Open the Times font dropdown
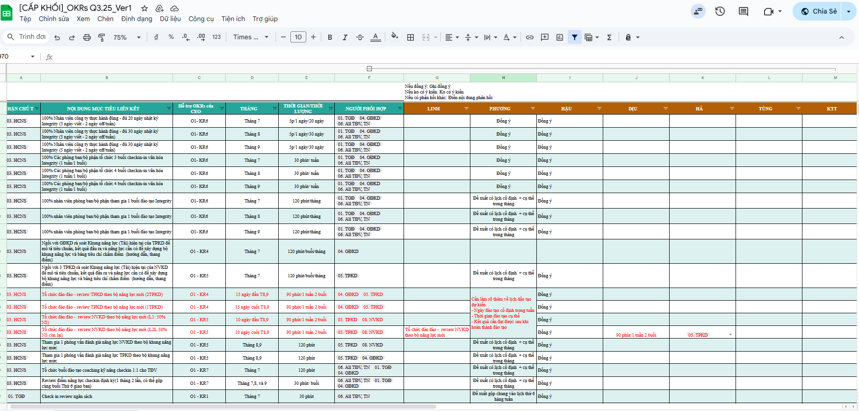859x411 pixels. tap(251, 37)
